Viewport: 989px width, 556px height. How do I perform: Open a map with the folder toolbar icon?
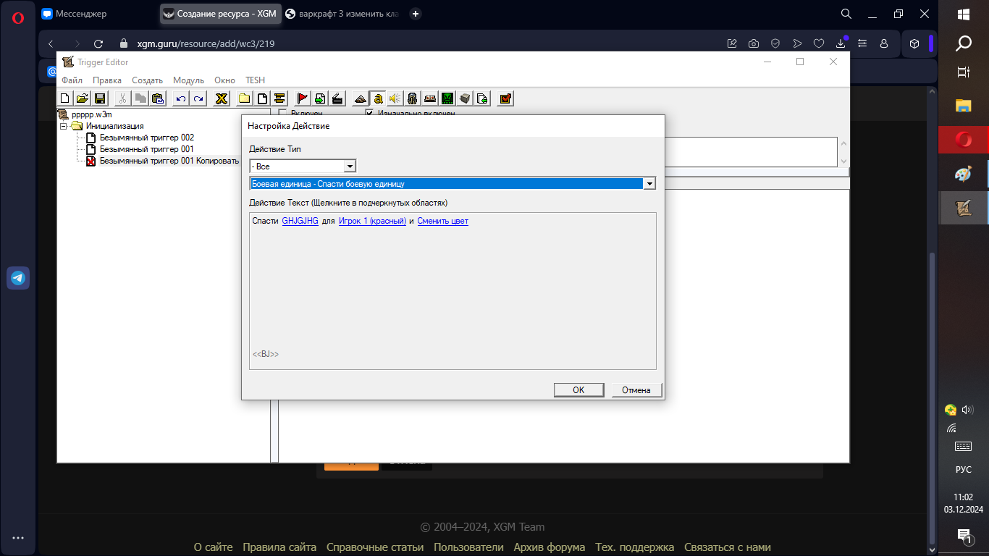click(83, 98)
